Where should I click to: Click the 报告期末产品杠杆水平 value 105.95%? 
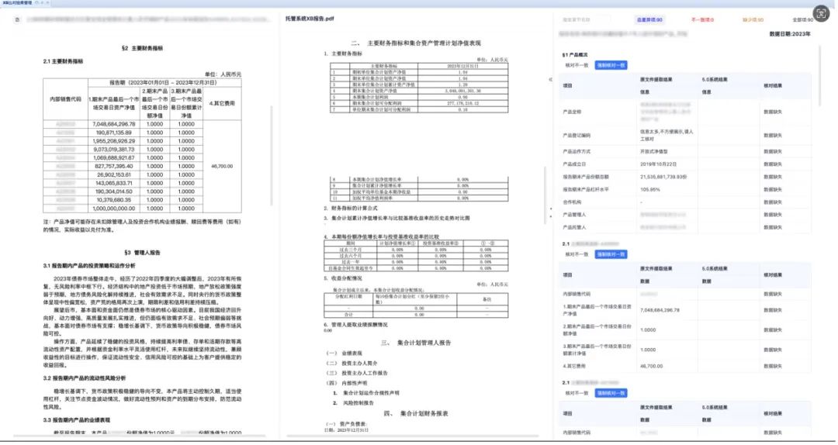650,190
